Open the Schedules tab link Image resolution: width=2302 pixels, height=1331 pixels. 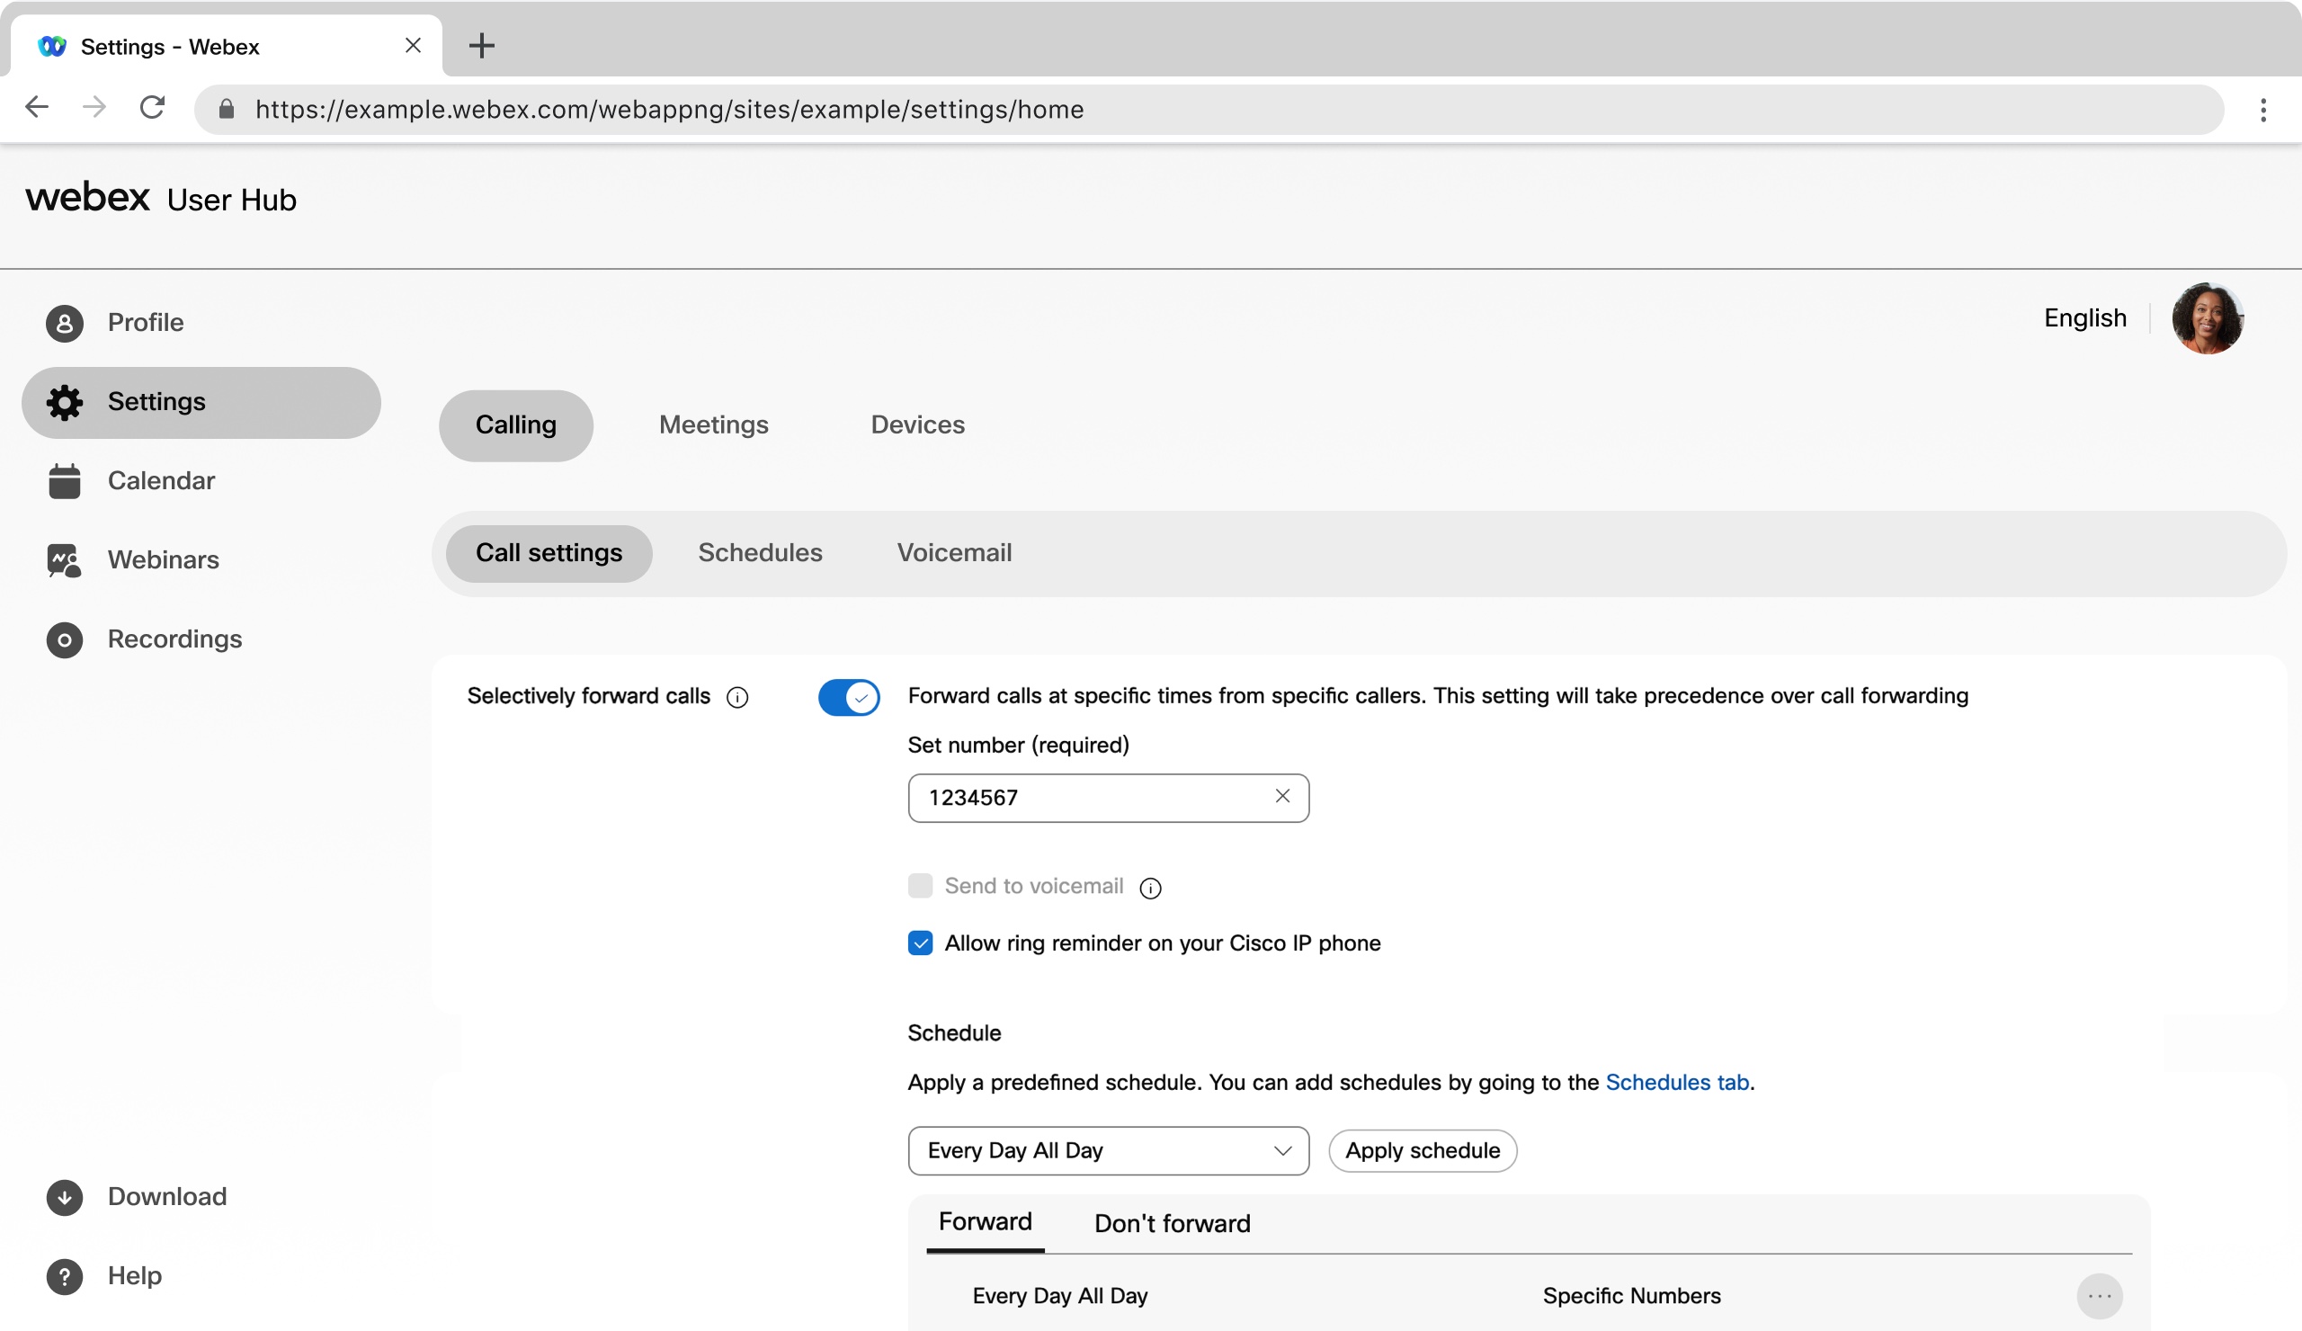[1676, 1082]
